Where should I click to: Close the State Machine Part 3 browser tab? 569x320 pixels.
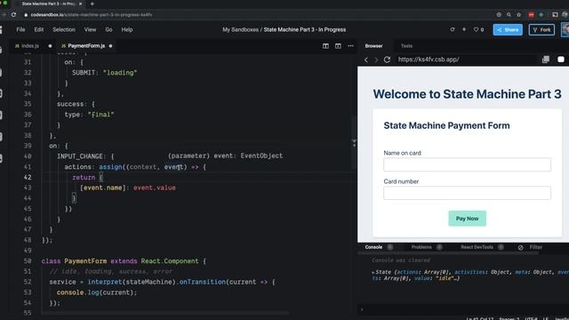(x=80, y=4)
